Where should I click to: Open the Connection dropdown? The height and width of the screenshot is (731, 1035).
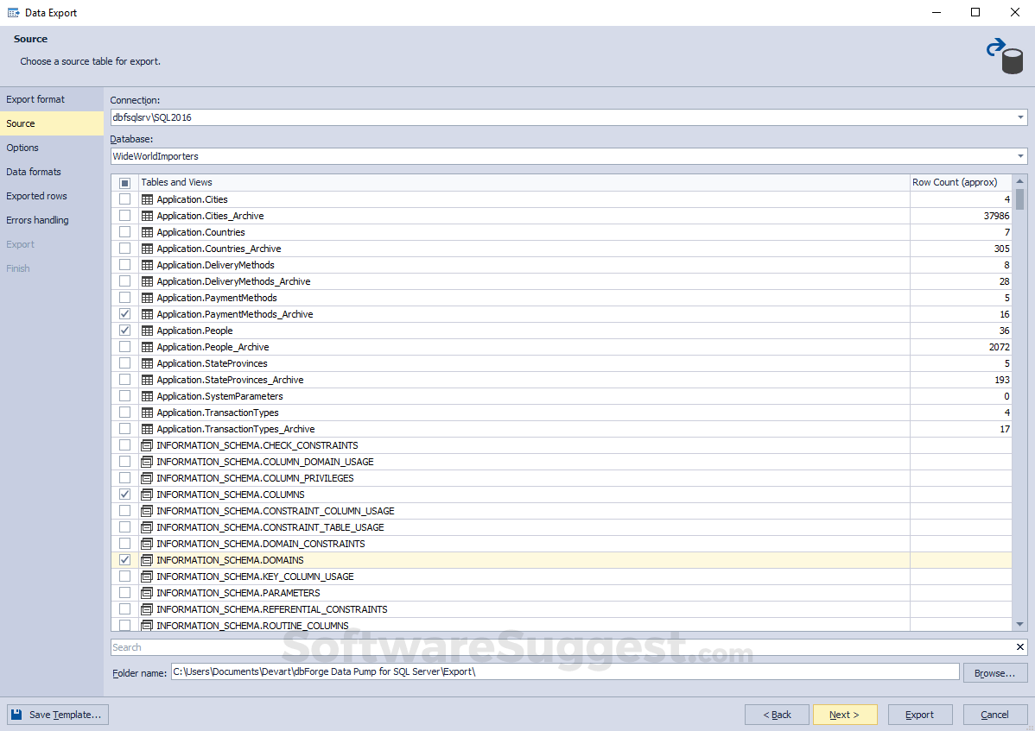click(1020, 117)
